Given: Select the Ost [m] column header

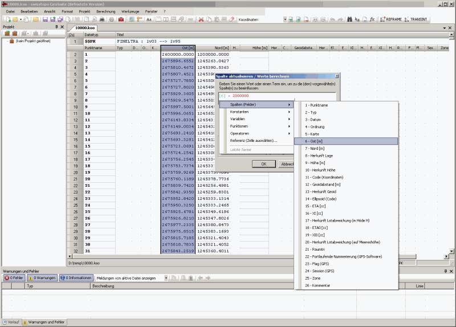Looking at the screenshot, I should [x=178, y=48].
